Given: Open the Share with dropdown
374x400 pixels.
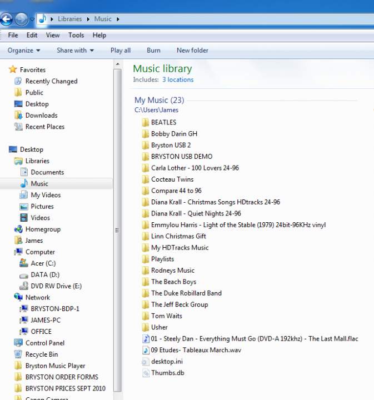Looking at the screenshot, I should pyautogui.click(x=75, y=51).
